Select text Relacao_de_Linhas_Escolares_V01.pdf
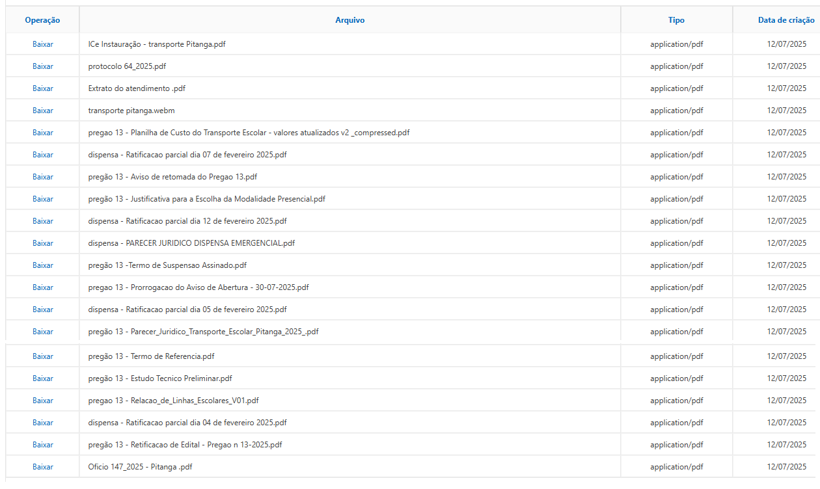The width and height of the screenshot is (820, 489). click(195, 401)
